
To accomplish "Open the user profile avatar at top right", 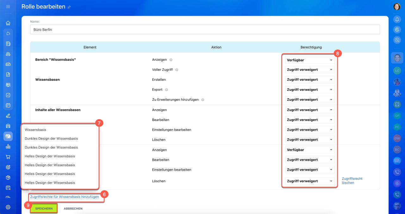I will click(x=397, y=7).
